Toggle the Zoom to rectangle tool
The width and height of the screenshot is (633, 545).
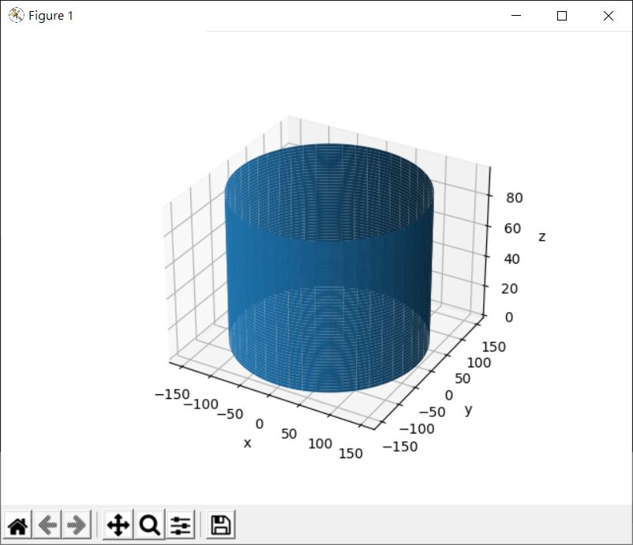coord(149,524)
